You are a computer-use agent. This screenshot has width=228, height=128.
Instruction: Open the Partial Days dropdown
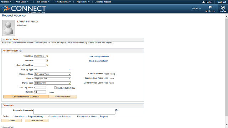52,83
